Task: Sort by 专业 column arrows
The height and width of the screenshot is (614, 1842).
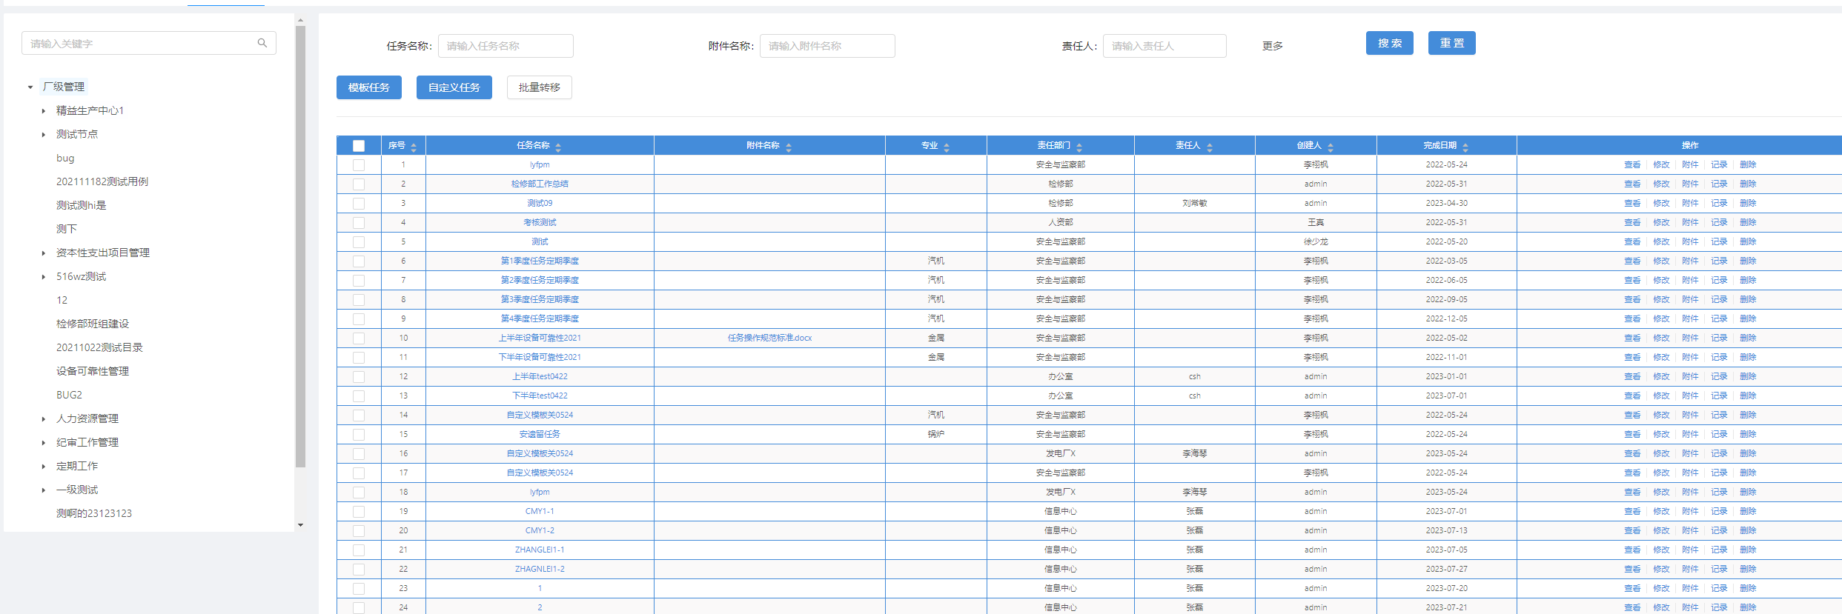Action: pos(947,147)
